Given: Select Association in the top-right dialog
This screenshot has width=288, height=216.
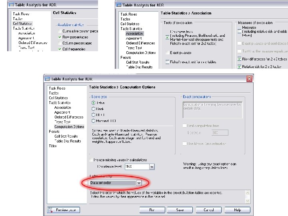Looking at the screenshot, I should click(x=134, y=34).
